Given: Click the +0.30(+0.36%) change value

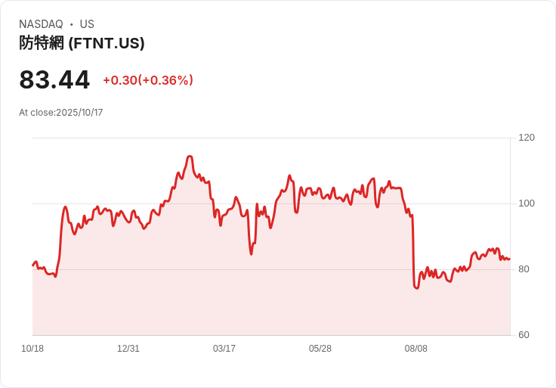Looking at the screenshot, I should 148,80.
